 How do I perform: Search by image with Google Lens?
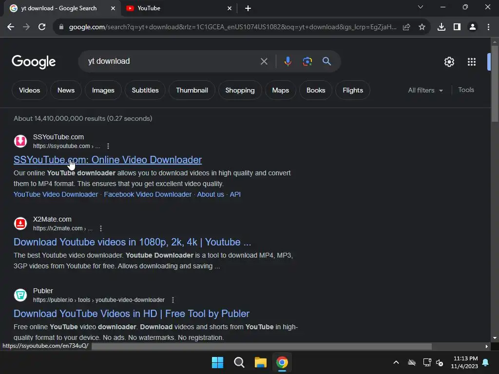[x=307, y=61]
